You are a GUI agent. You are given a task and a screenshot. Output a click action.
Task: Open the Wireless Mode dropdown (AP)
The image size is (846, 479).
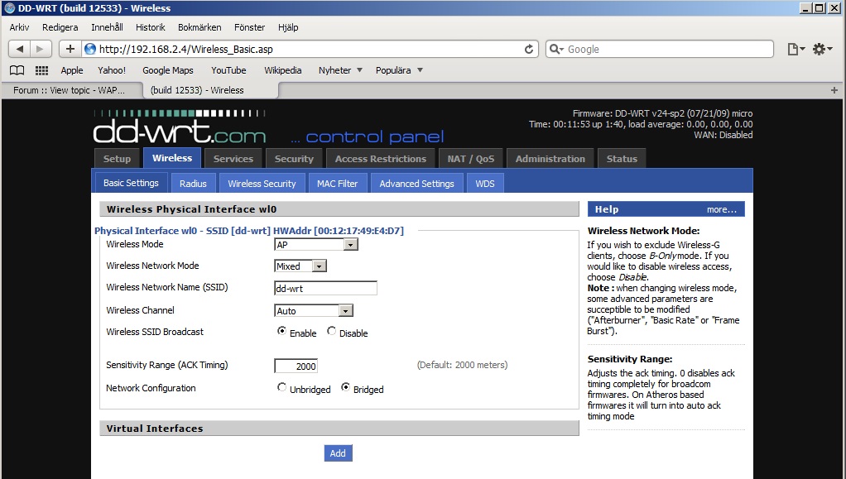(316, 244)
